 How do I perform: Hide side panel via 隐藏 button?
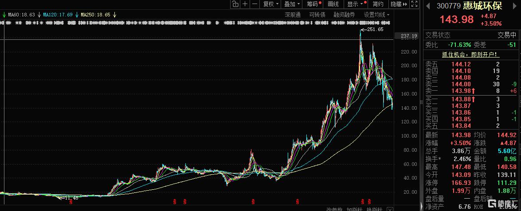(398, 4)
